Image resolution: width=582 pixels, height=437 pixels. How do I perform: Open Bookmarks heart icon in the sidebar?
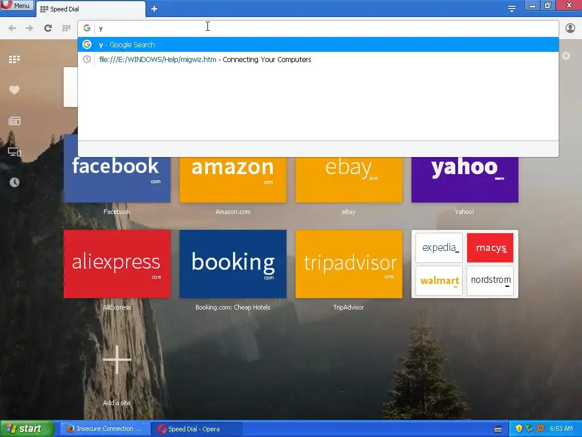click(x=14, y=90)
